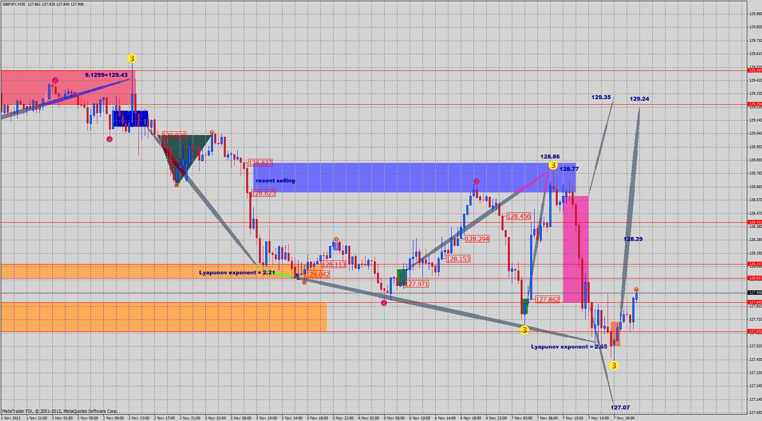Image resolution: width=762 pixels, height=421 pixels.
Task: Click the red boxed 128.113 price label
Action: (334, 264)
